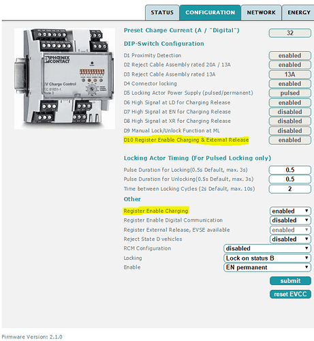Click the D10 Register Enable Charging value field
Viewport: 314px width, 341px height.
(x=290, y=140)
